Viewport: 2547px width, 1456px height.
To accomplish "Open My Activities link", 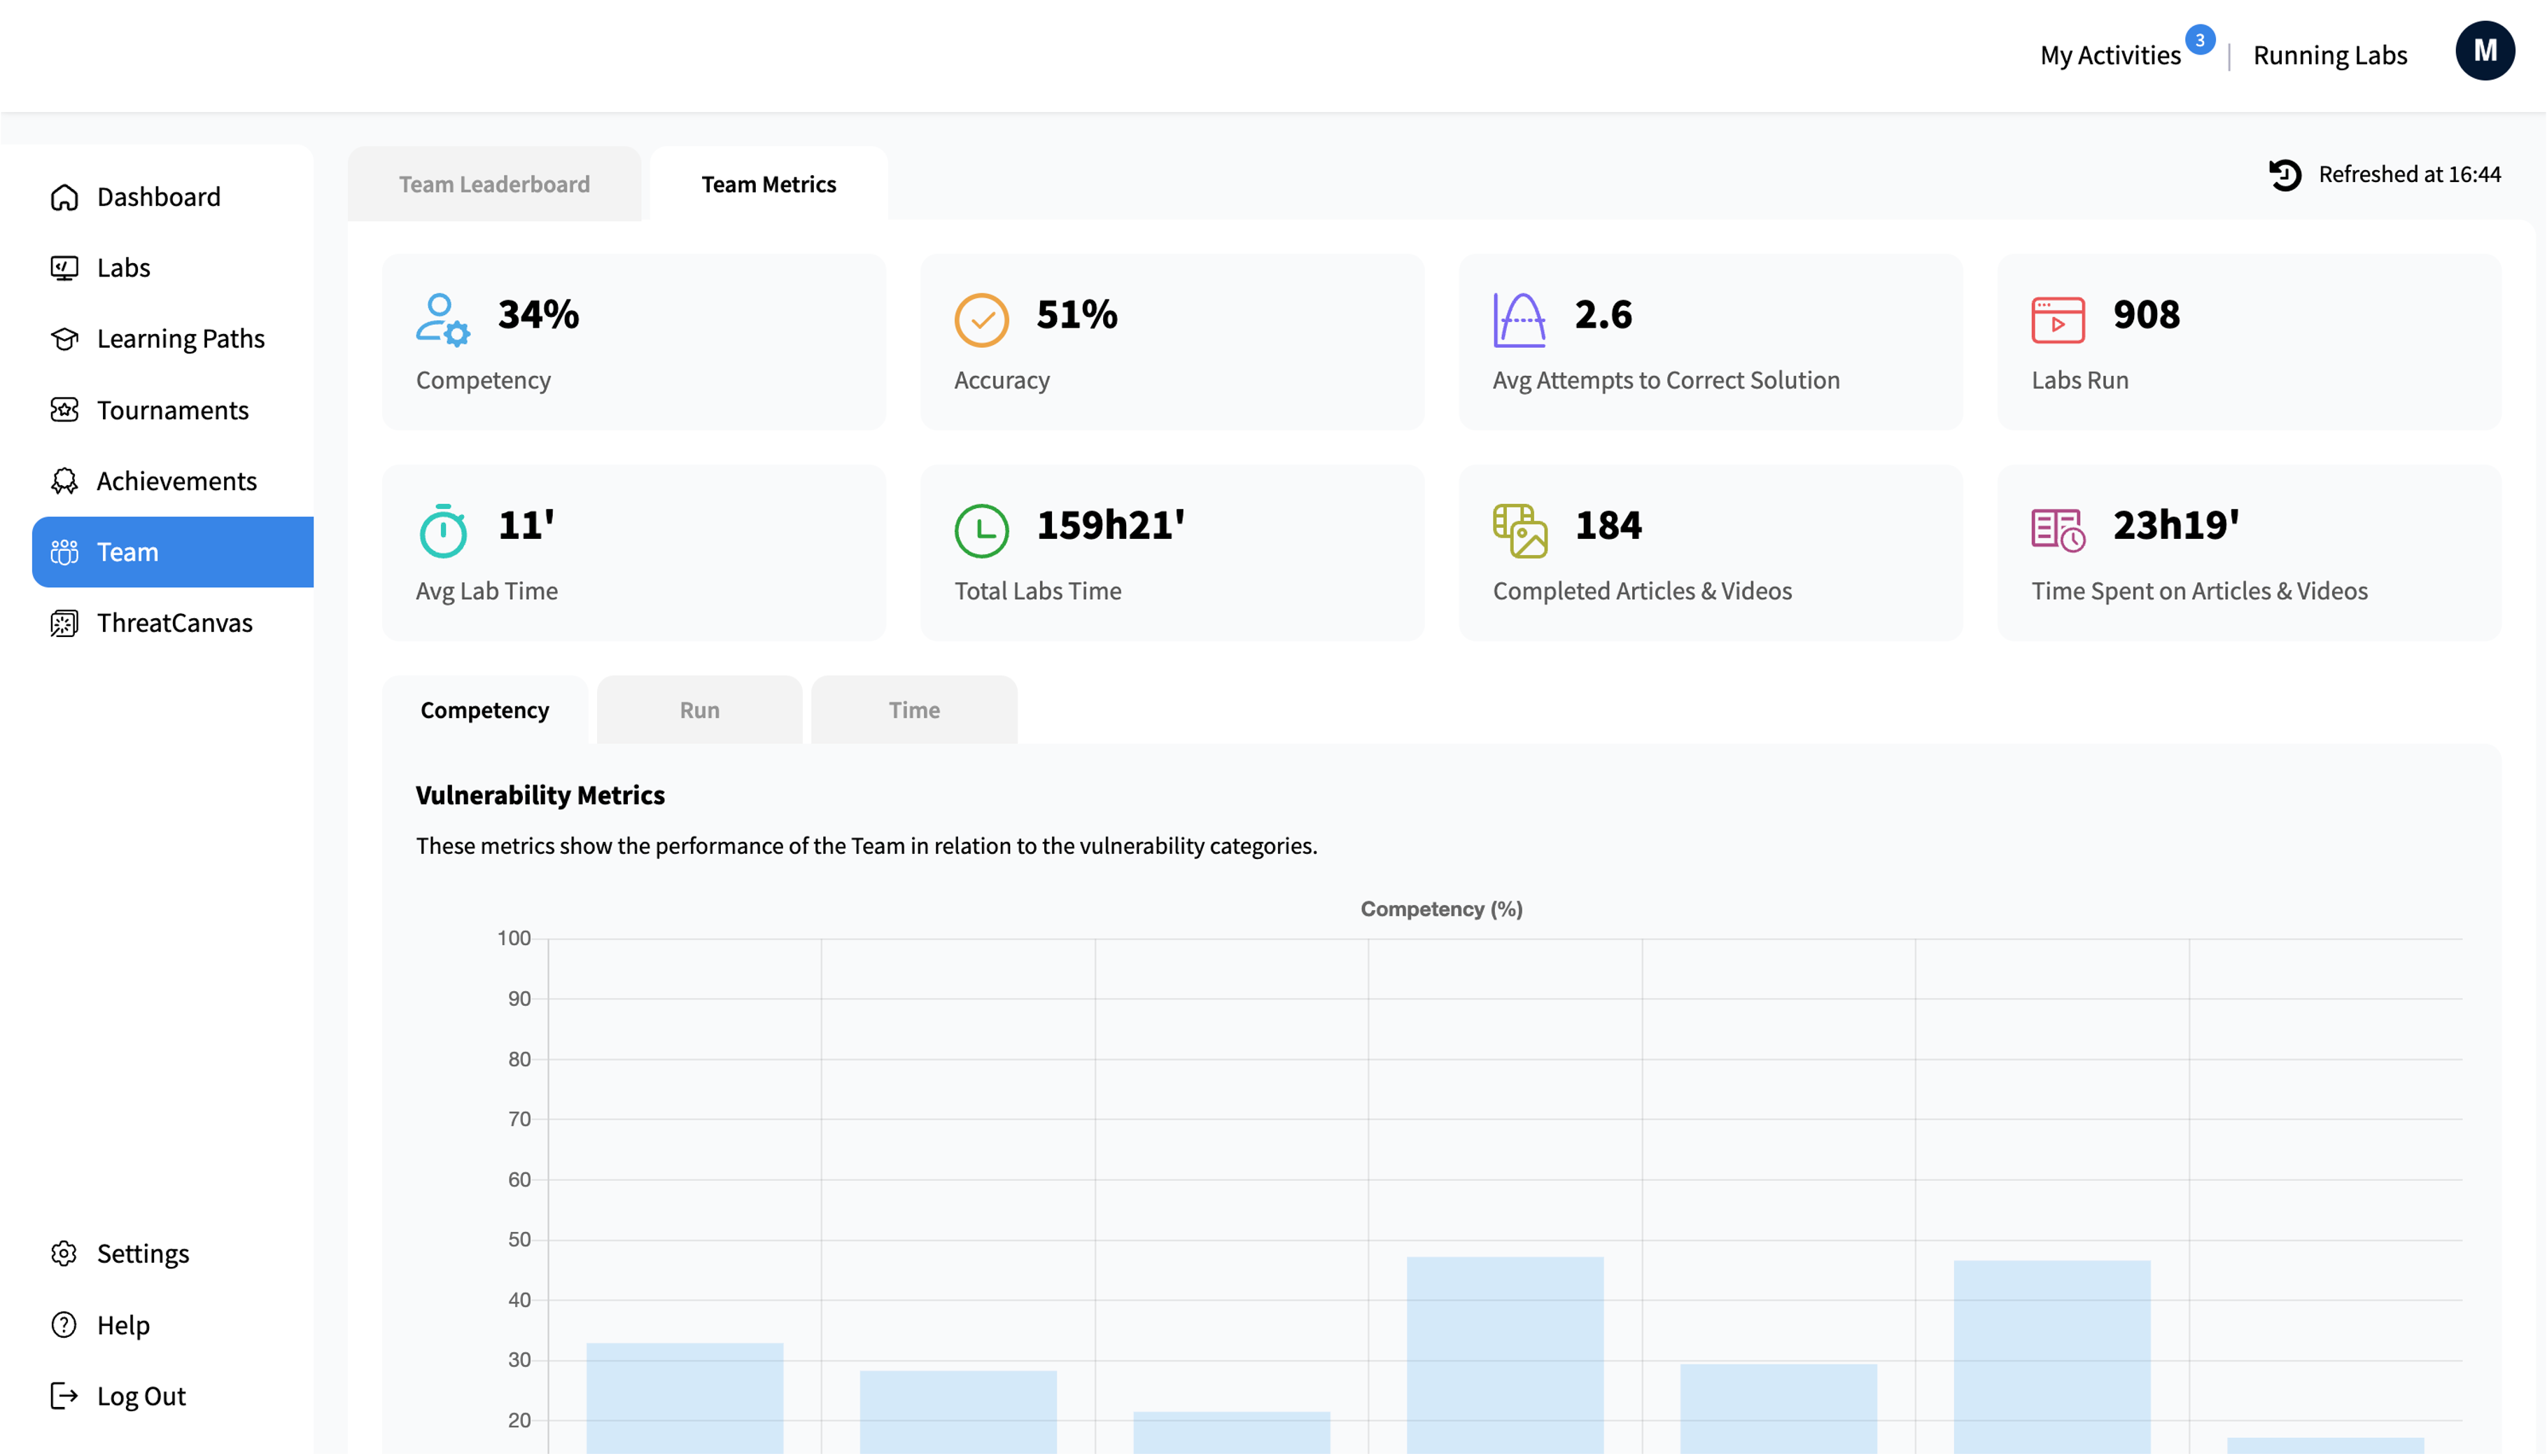I will (2109, 55).
